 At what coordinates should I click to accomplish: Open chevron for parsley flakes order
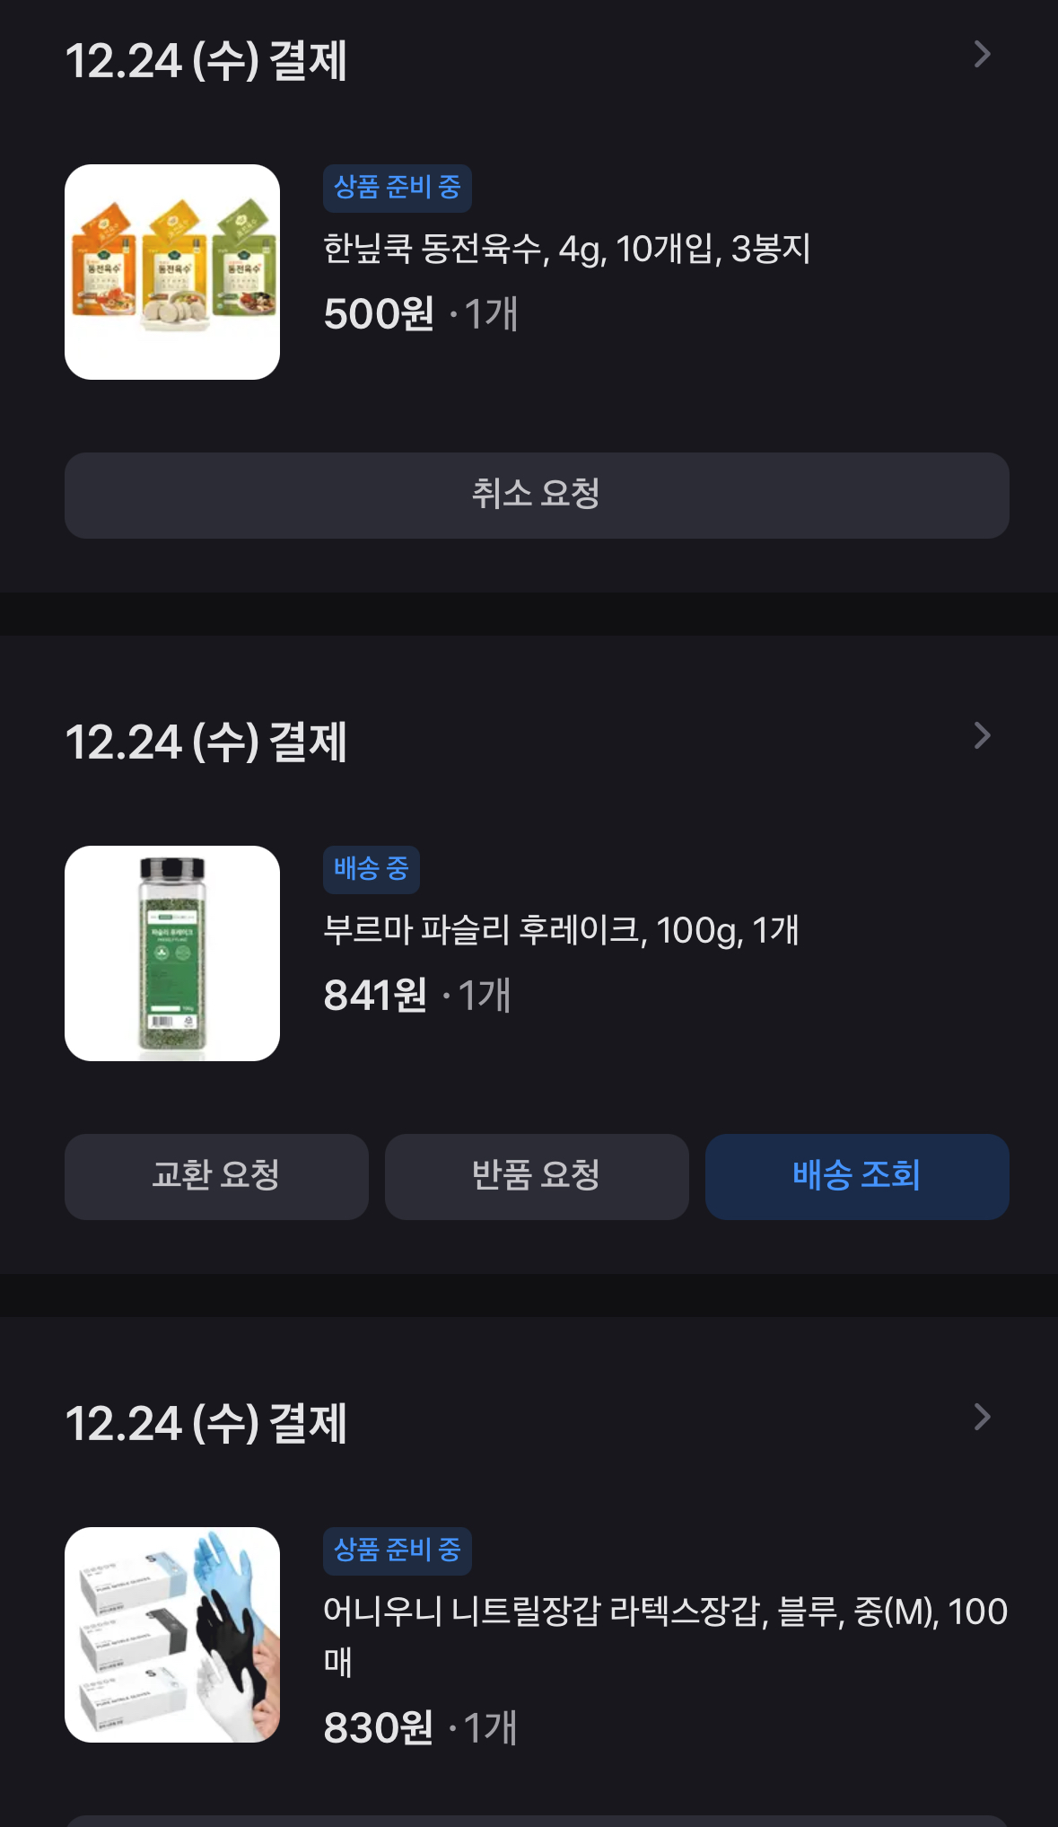(x=982, y=736)
